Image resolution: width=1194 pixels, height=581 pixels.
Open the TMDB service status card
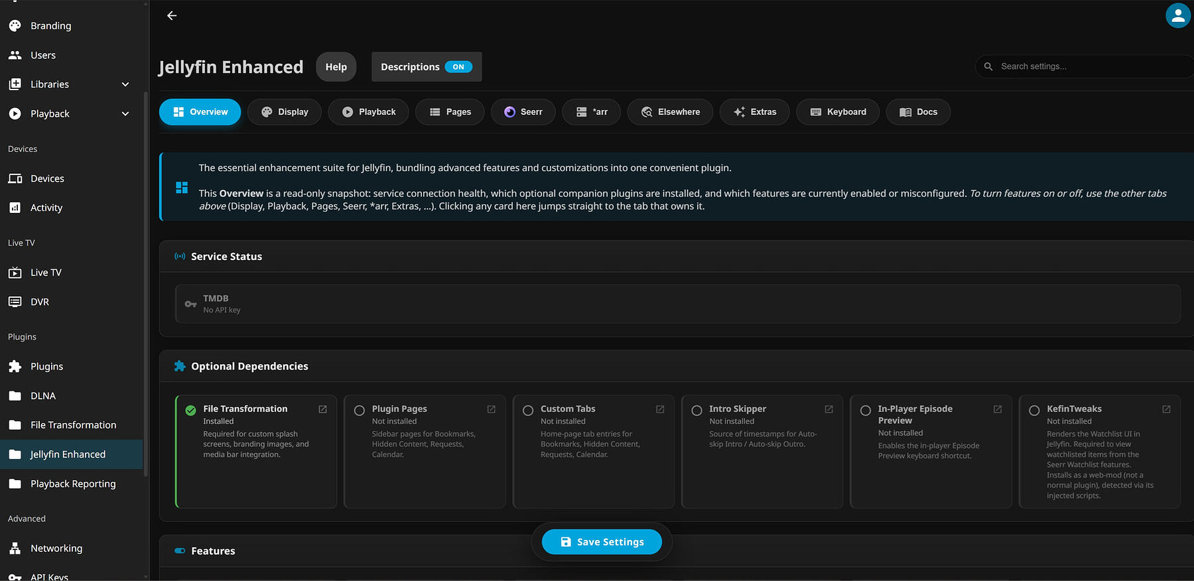(x=678, y=304)
